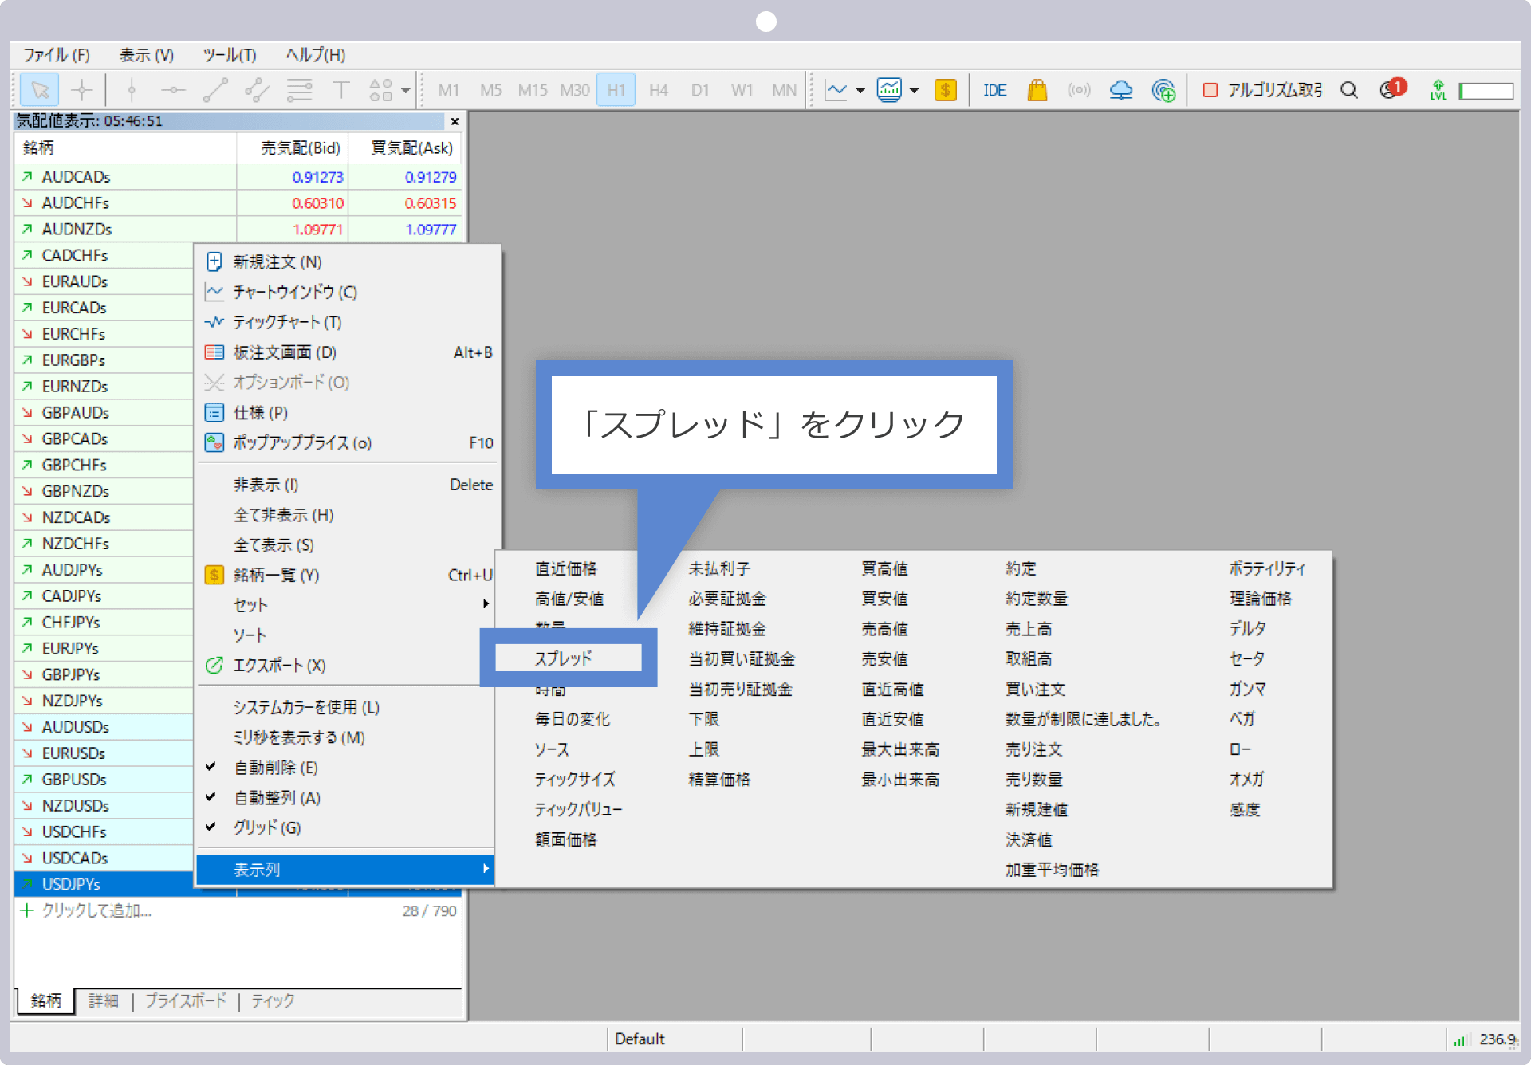Select the crosshair tool
The width and height of the screenshot is (1531, 1065).
[81, 90]
